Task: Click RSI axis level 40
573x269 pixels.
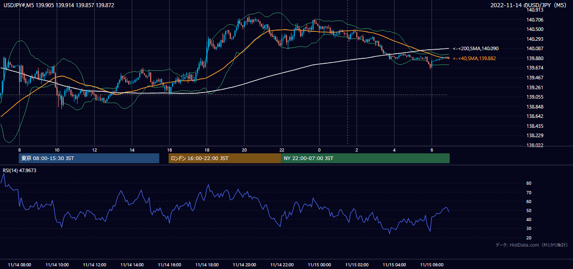Action: pos(529,219)
